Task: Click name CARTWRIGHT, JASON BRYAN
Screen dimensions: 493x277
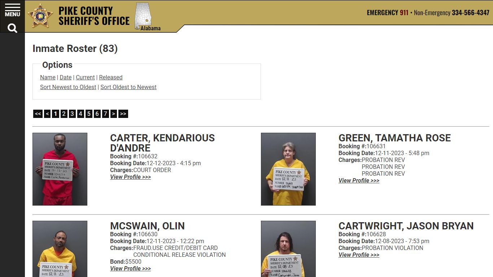Action: click(406, 226)
